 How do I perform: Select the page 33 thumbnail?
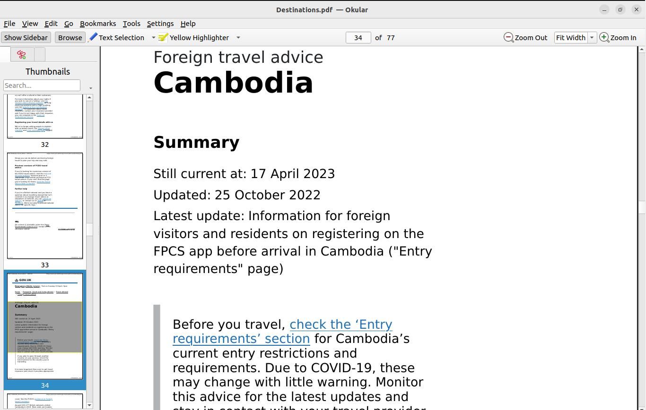(x=45, y=205)
